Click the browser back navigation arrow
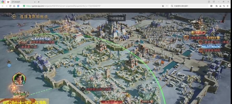232x104 pixels. click(3, 6)
